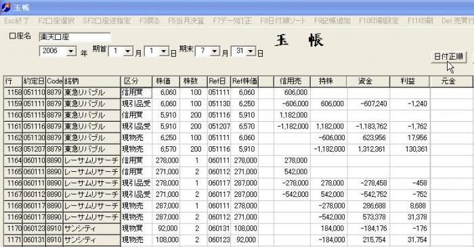Click 資金 value -607,240

[368, 104]
